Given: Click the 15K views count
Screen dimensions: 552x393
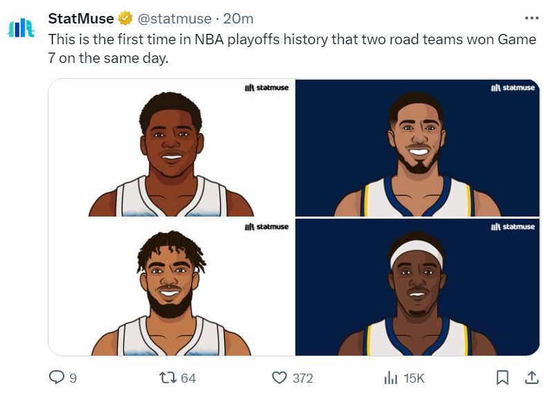Looking at the screenshot, I should click(x=414, y=378).
